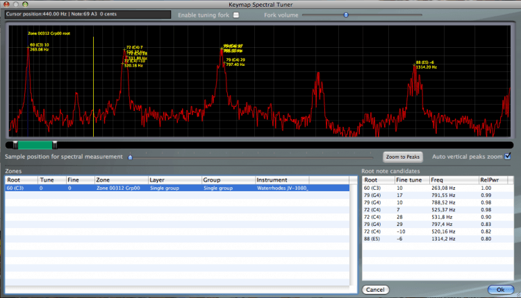
Task: Click the 520.16 Hz peak label
Action: point(133,66)
